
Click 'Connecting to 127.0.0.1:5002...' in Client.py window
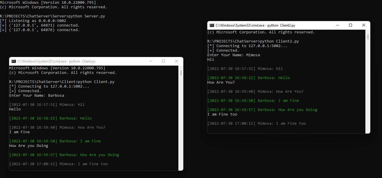tap(49, 86)
